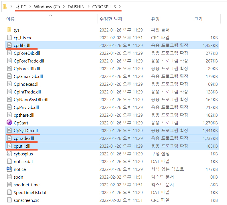The image size is (227, 205).
Task: Click the CpForeTrade.dll file icon
Action: click(9, 61)
